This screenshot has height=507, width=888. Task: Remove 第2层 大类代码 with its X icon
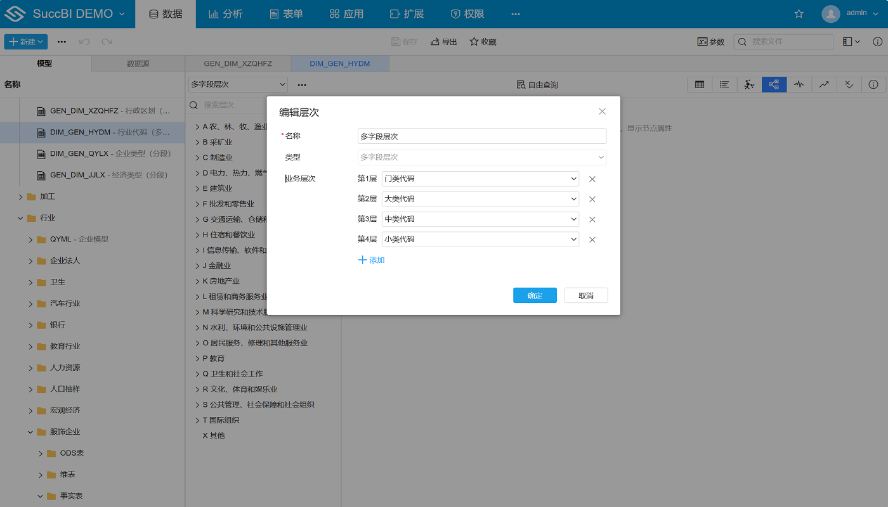tap(592, 199)
